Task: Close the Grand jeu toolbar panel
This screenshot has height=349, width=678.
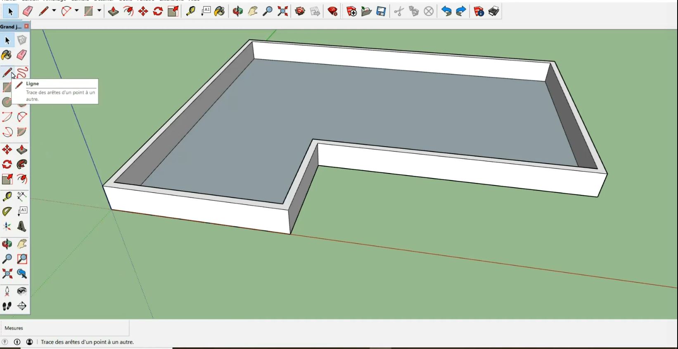Action: [x=26, y=26]
